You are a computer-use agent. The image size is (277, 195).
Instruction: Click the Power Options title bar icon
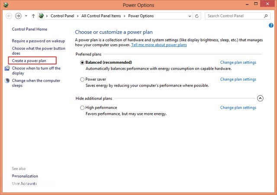point(6,5)
